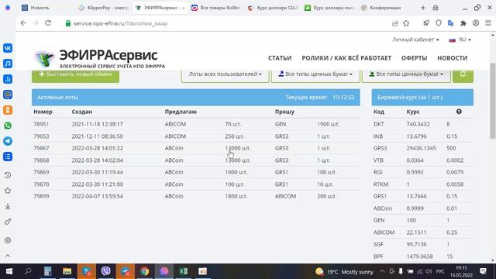Image resolution: width=496 pixels, height=279 pixels.
Task: Click the Создан column header
Action: tap(81, 112)
